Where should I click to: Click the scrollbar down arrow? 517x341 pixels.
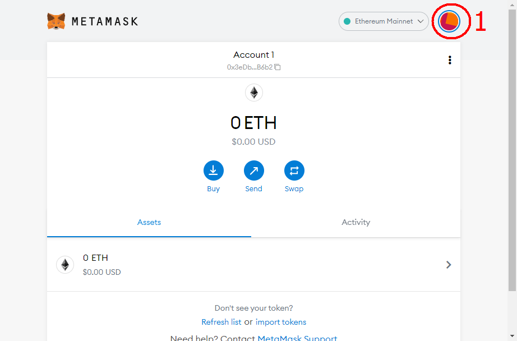pos(512,336)
